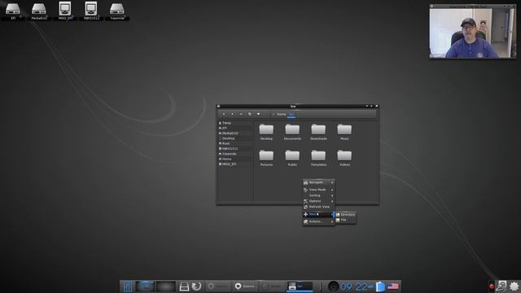Image resolution: width=521 pixels, height=293 pixels.
Task: Expand the Actions submenu
Action: point(318,221)
